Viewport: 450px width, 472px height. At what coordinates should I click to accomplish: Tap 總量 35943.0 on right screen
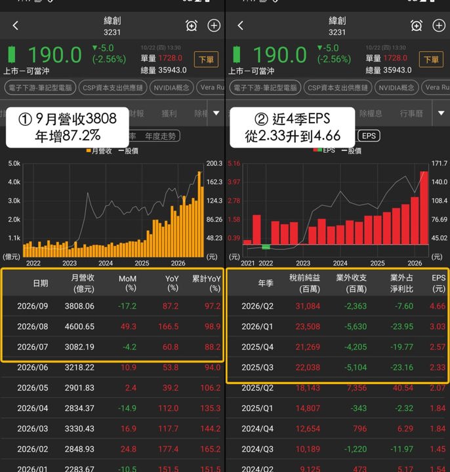[x=388, y=70]
